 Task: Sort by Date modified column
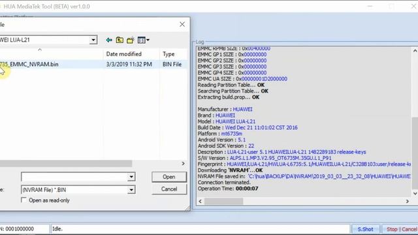point(123,54)
